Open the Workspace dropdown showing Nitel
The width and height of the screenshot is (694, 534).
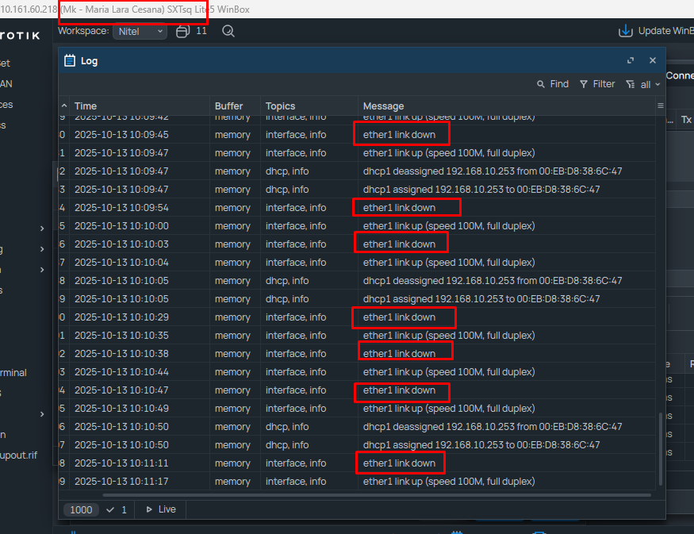pyautogui.click(x=140, y=32)
